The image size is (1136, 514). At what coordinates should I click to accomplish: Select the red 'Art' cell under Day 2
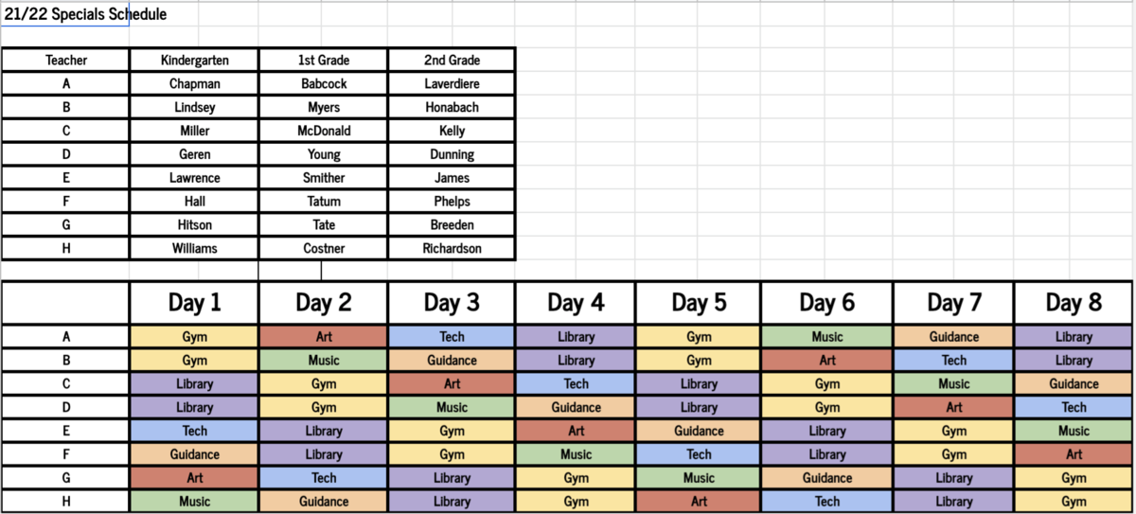[x=324, y=336]
